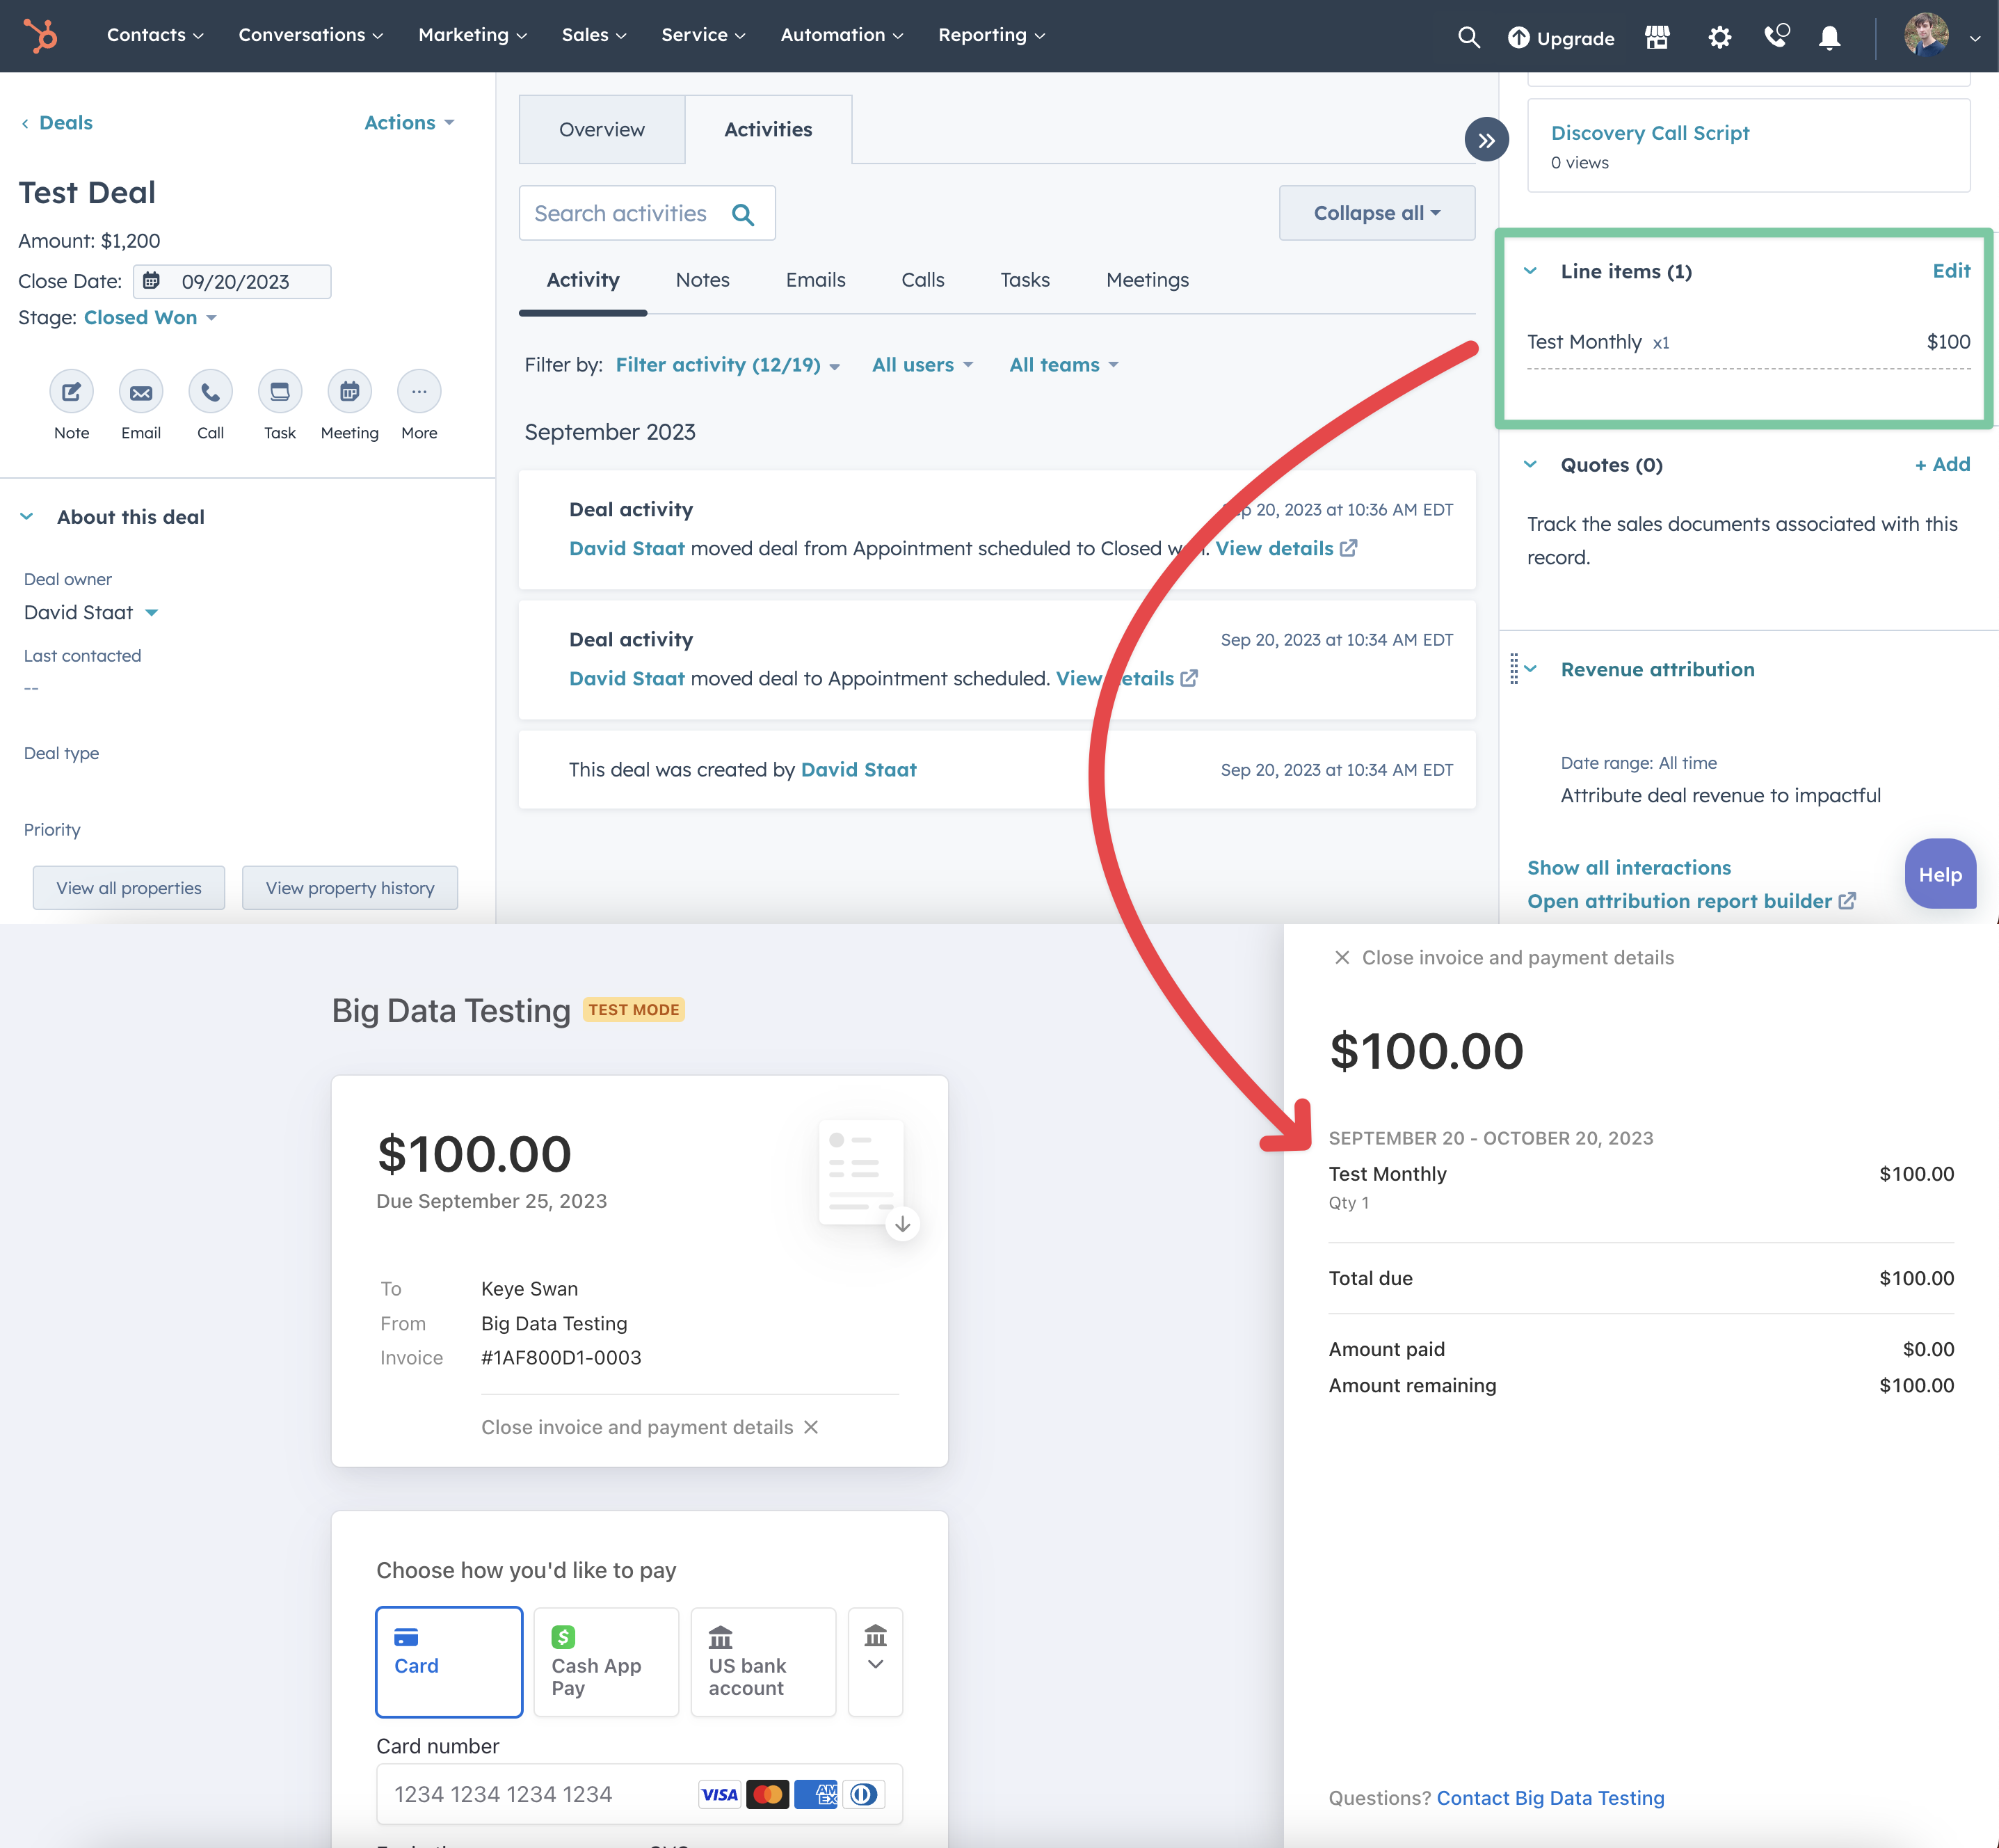
Task: Open the Reporting menu
Action: 990,34
